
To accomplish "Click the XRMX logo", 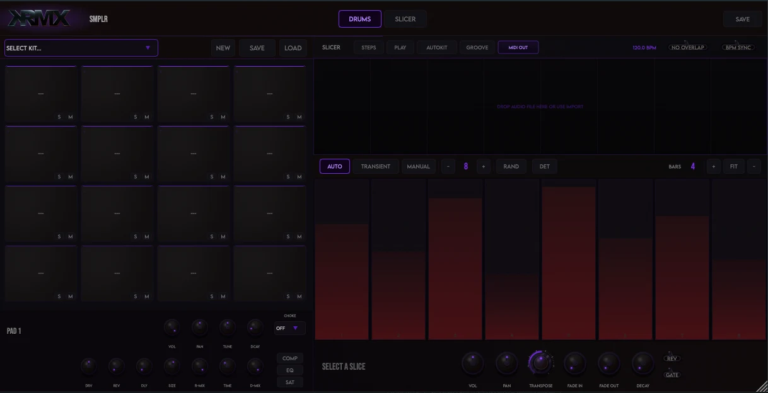I will tap(39, 19).
